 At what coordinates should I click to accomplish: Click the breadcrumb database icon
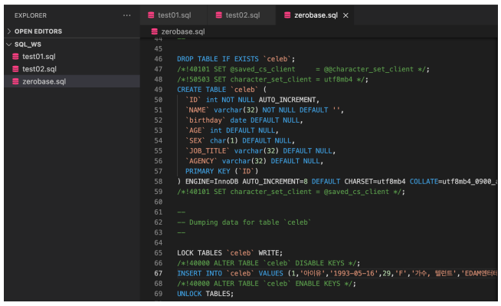click(154, 31)
